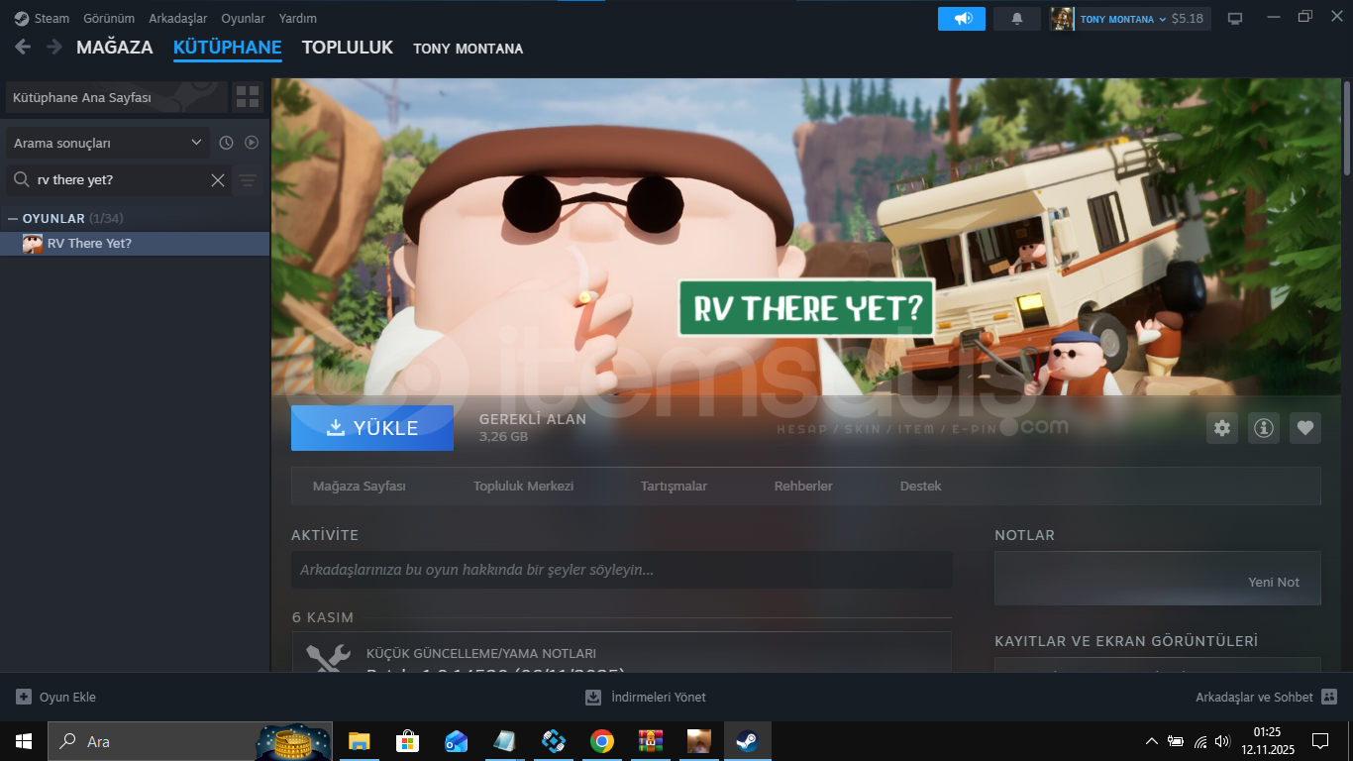The image size is (1353, 761).
Task: Open the Destek link
Action: (921, 487)
